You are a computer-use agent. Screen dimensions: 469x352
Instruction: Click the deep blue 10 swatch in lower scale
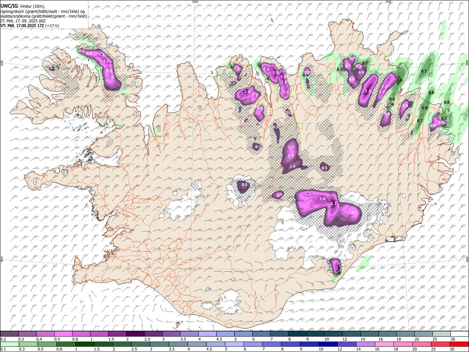(328, 344)
